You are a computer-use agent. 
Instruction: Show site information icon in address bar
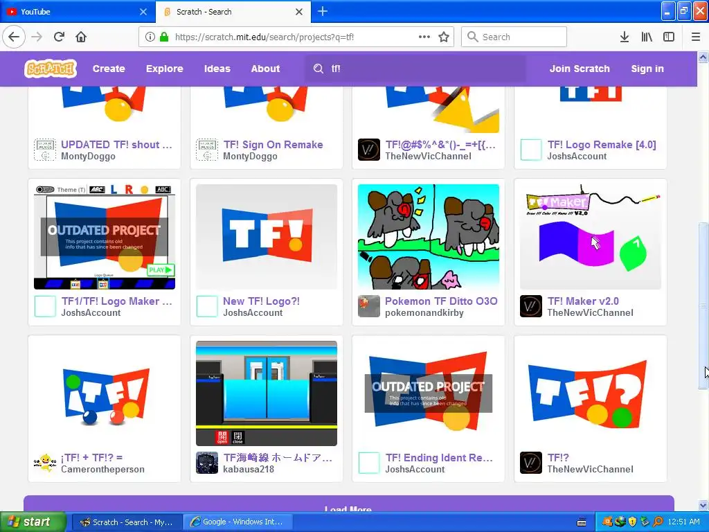tap(150, 37)
